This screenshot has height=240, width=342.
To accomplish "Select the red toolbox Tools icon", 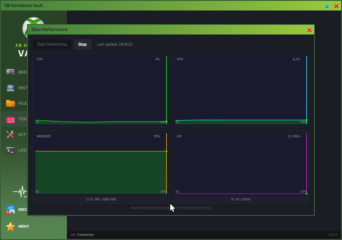I will [10, 119].
